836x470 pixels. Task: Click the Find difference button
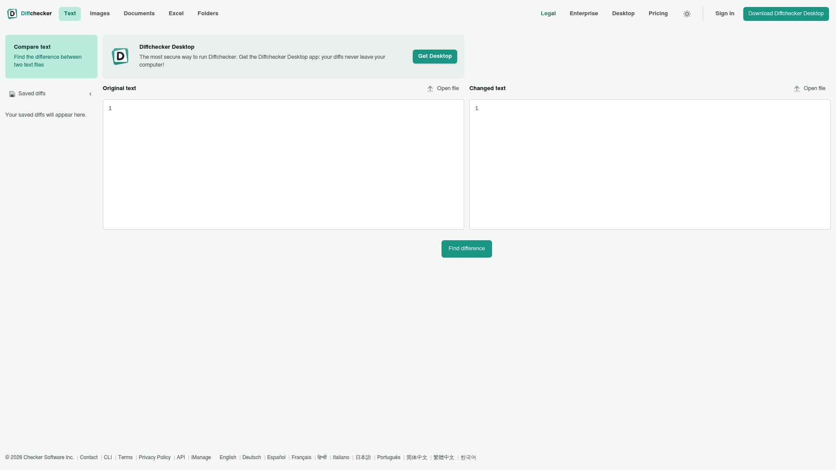coord(467,249)
